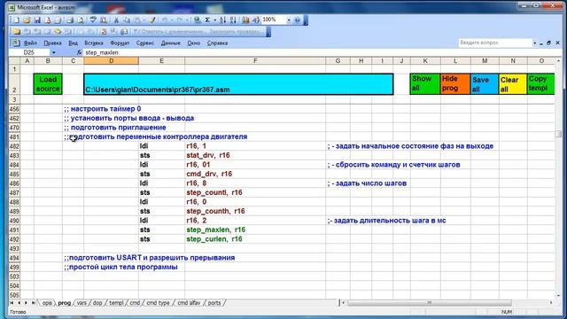567x319 pixels.
Task: Switch to the cmd type sheet tab
Action: [158, 303]
